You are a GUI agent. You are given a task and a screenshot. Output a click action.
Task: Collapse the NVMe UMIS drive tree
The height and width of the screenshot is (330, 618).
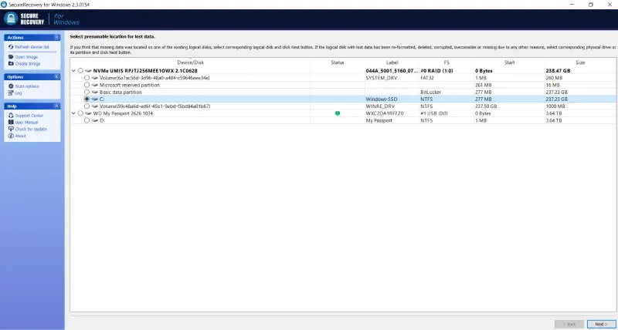(73, 71)
